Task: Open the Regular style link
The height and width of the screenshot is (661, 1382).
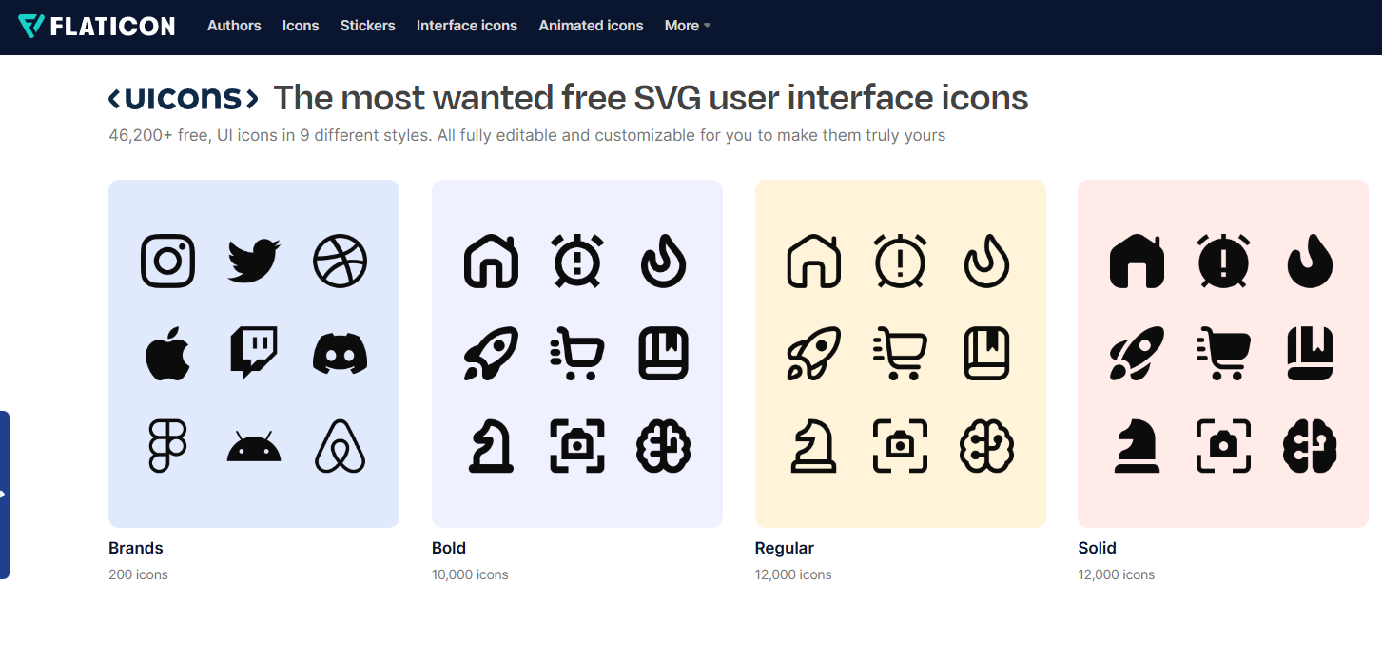Action: tap(785, 548)
